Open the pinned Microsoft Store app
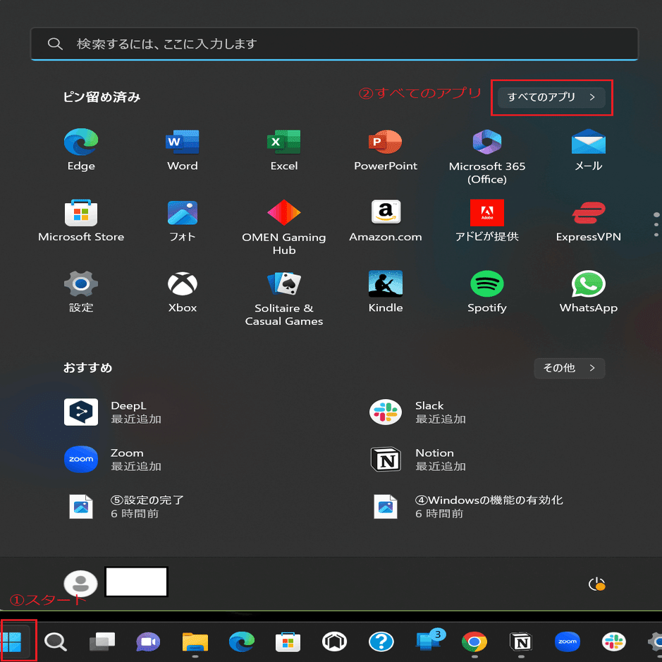 tap(81, 221)
